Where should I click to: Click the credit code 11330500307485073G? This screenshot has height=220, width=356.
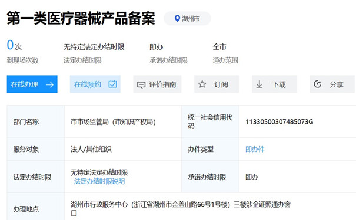(x=280, y=122)
